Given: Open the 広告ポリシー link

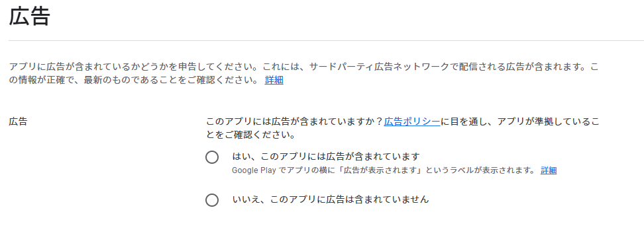Looking at the screenshot, I should point(412,122).
